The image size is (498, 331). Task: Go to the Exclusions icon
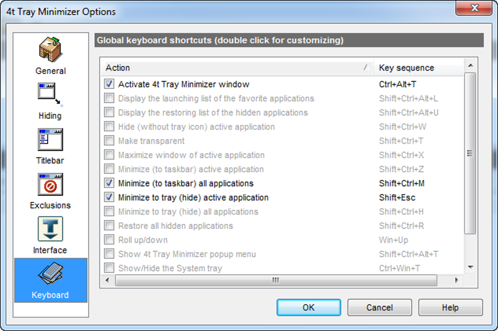point(50,190)
